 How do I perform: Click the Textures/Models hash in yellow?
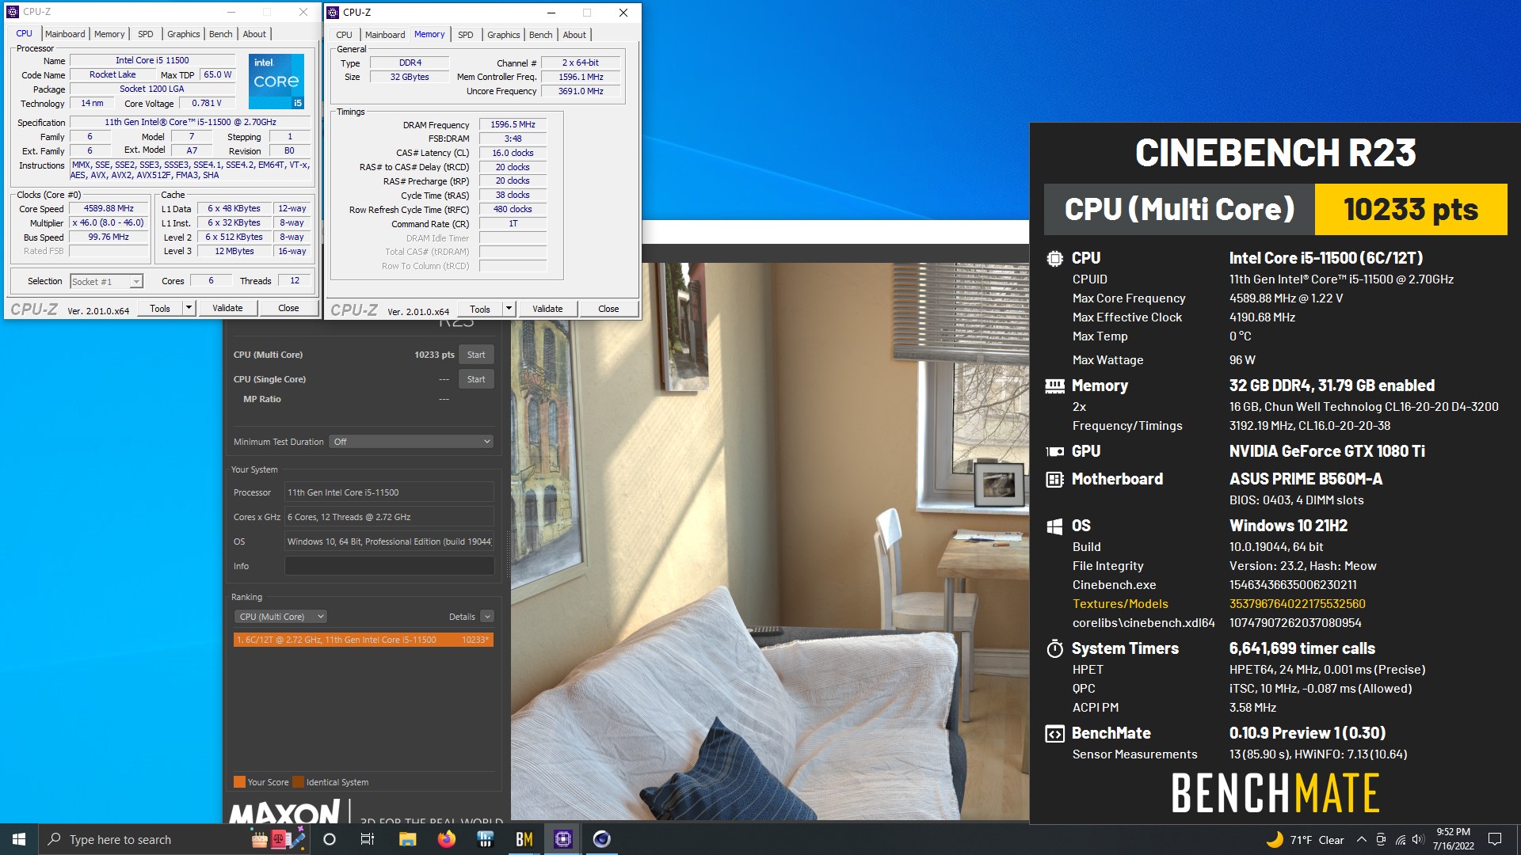1297,604
